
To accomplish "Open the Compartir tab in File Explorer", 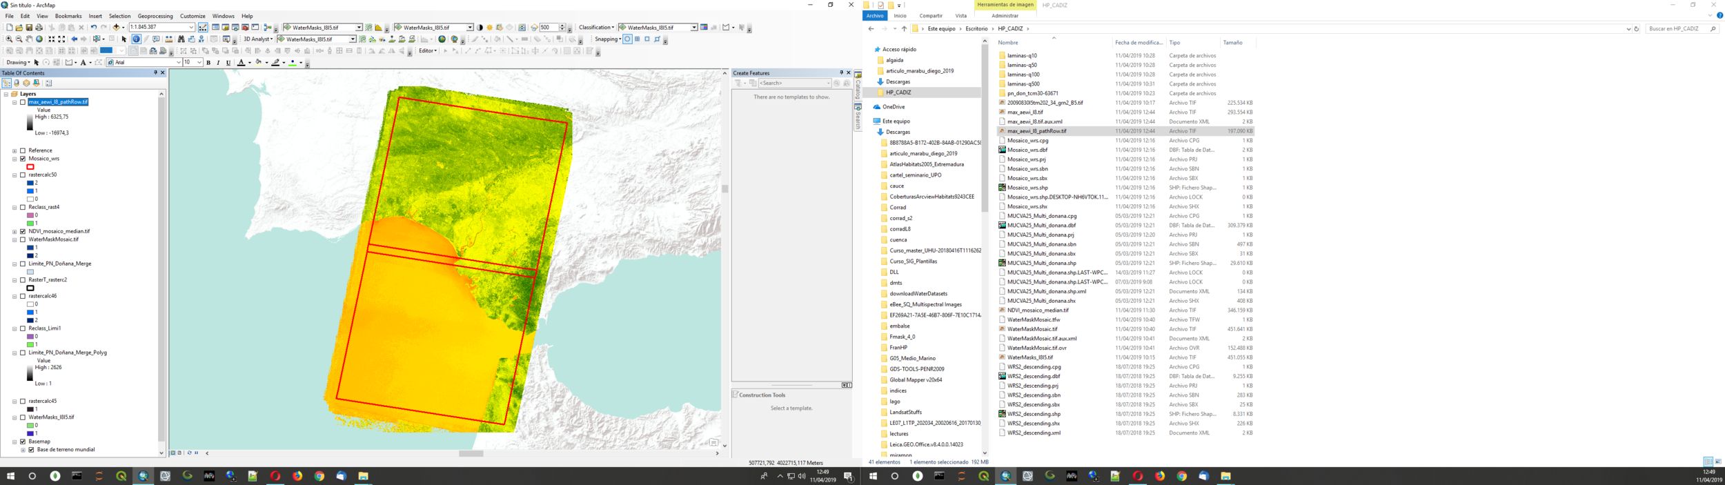I will point(931,16).
